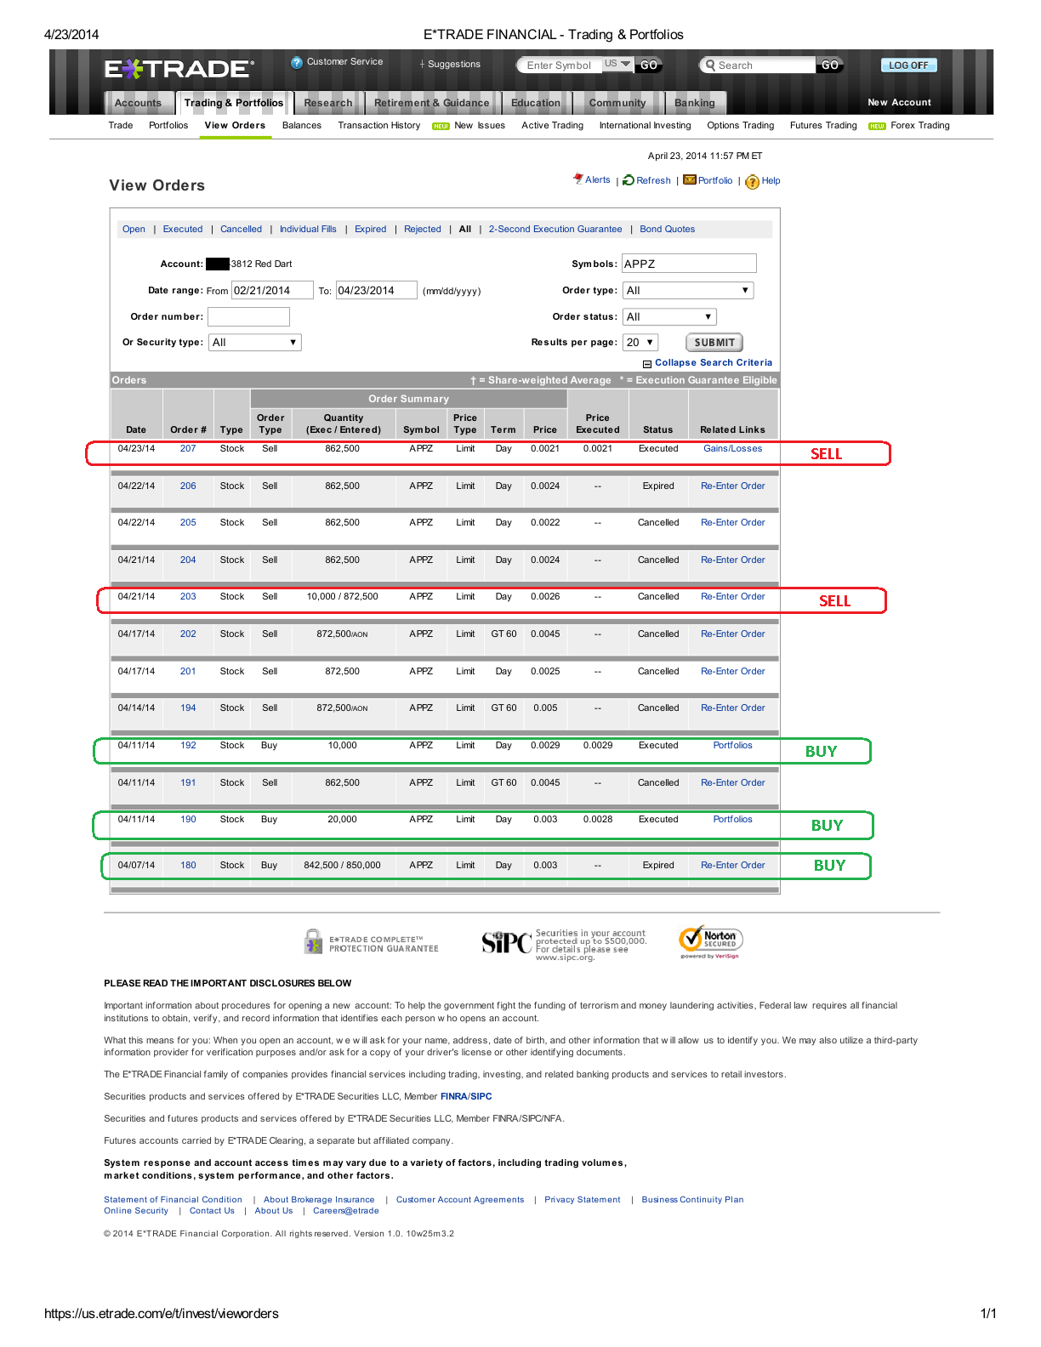Open Individual Fills filter link
Viewport: 1041px width, 1347px height.
coord(308,230)
